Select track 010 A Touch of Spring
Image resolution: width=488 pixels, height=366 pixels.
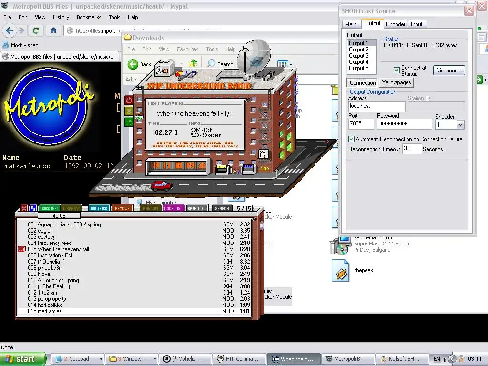tap(134, 280)
